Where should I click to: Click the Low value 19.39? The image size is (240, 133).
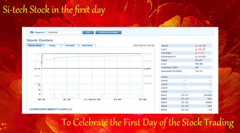point(199,64)
